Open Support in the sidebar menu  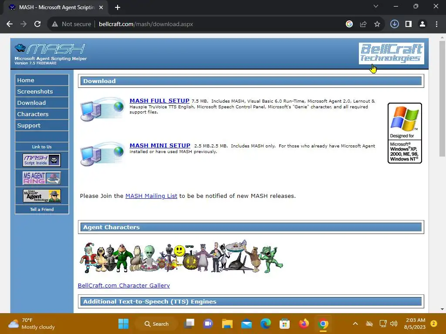(42, 126)
